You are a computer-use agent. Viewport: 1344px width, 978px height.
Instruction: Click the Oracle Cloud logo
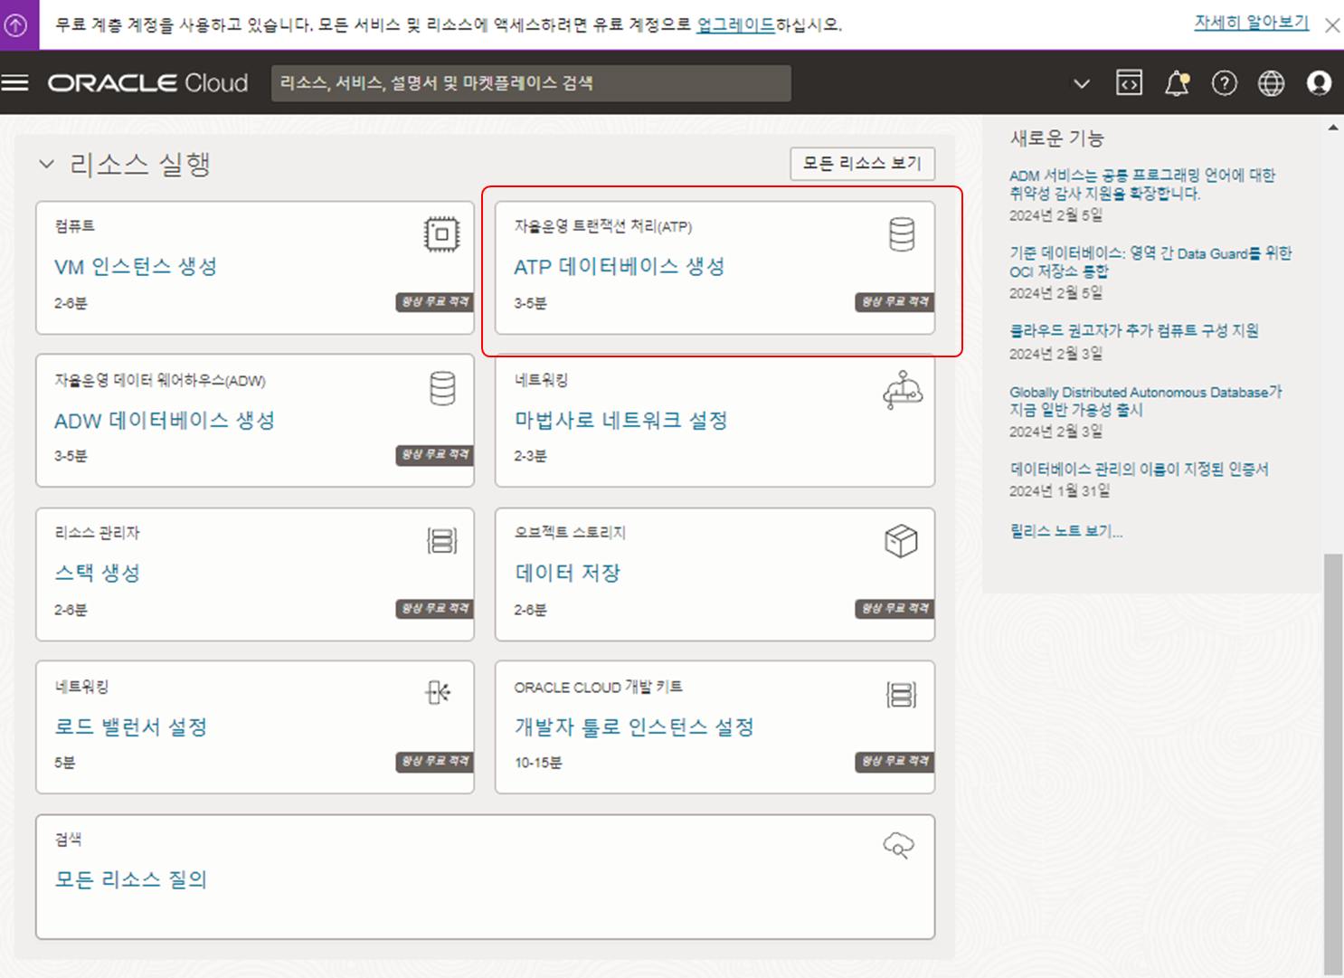point(147,83)
